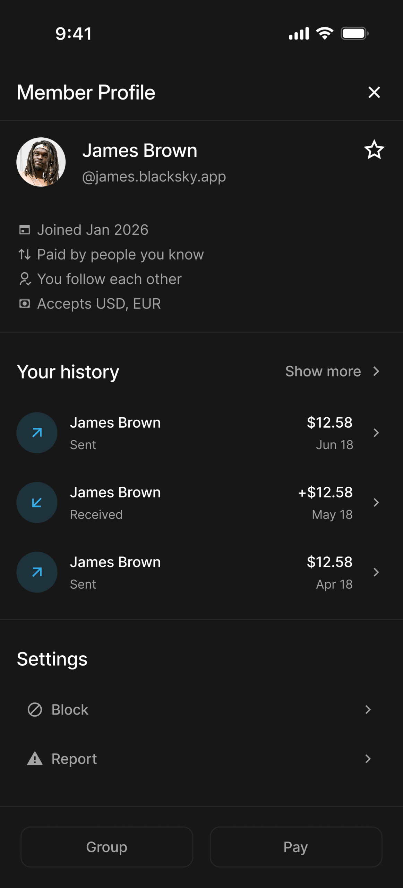Click the follow-each-other person icon
The height and width of the screenshot is (888, 403).
24,279
